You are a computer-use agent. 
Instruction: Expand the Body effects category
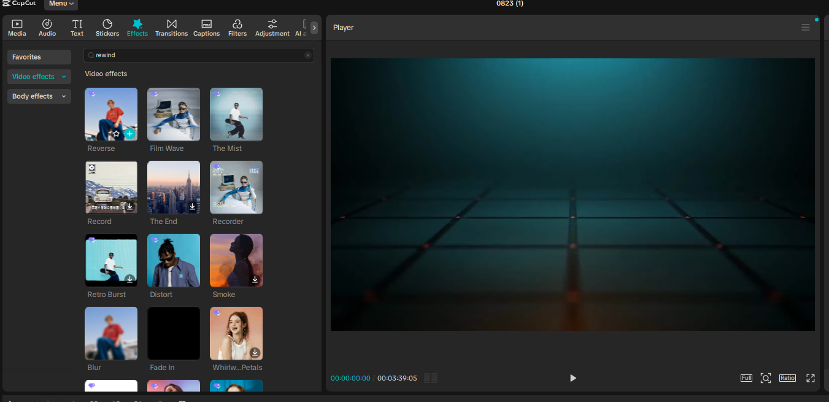point(39,96)
